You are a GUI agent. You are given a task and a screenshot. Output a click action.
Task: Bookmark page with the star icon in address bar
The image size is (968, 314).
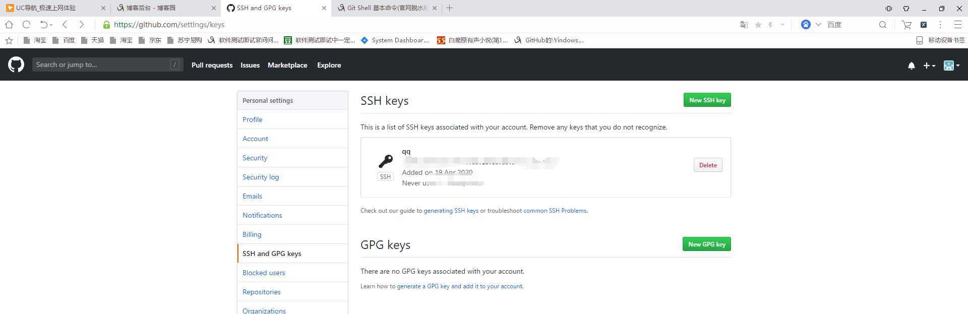(758, 25)
